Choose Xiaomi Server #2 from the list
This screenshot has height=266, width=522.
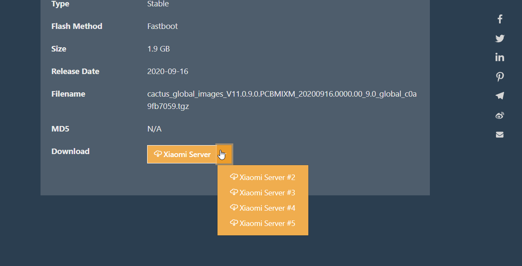coord(263,177)
